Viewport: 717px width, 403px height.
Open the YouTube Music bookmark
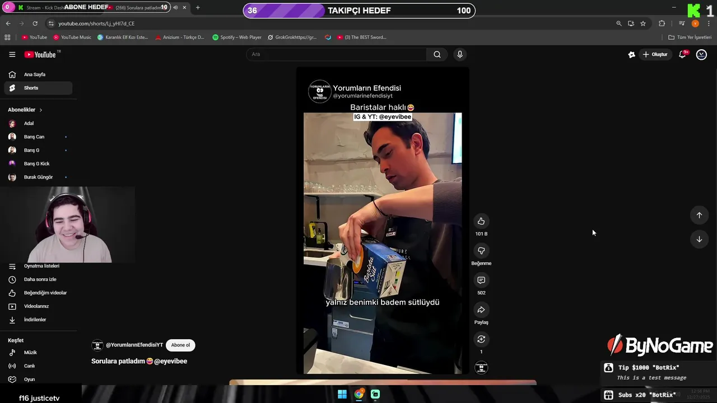click(x=72, y=38)
